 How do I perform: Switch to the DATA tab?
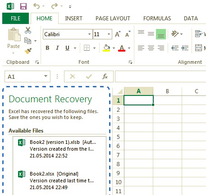tap(191, 19)
